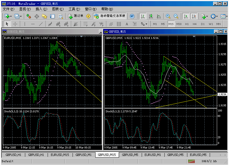The width and height of the screenshot is (229, 165).
Task: Expand the arrows objects dropdown arrow
Action: pyautogui.click(x=146, y=24)
